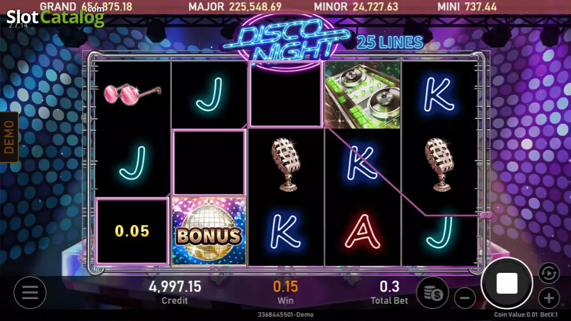Open the coin stack bet settings icon
Screen dimensions: 571x321
433,293
